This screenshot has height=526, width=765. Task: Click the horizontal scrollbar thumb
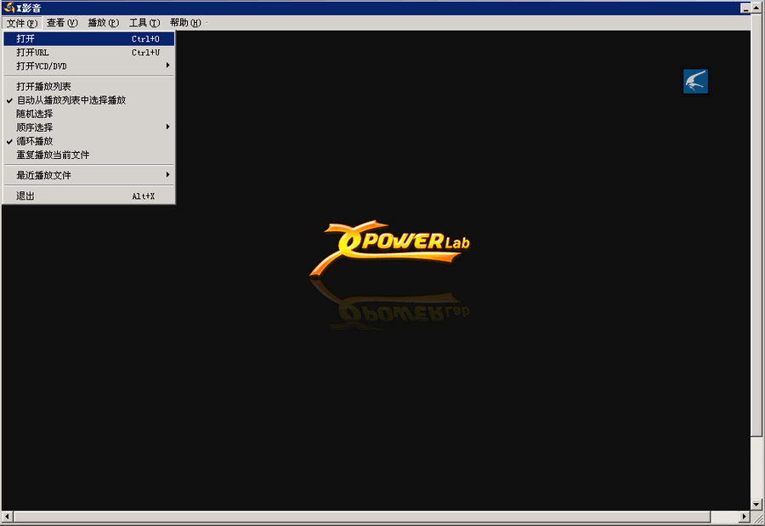tap(361, 517)
